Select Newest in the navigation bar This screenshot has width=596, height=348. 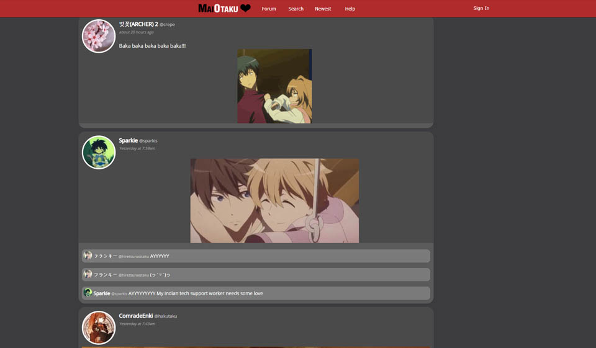(323, 9)
